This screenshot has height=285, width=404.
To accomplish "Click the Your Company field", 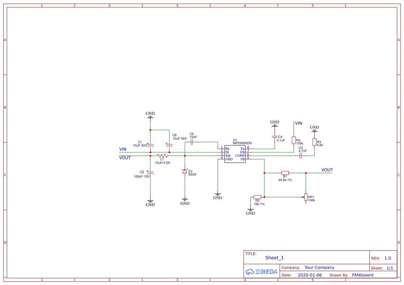I will [319, 267].
